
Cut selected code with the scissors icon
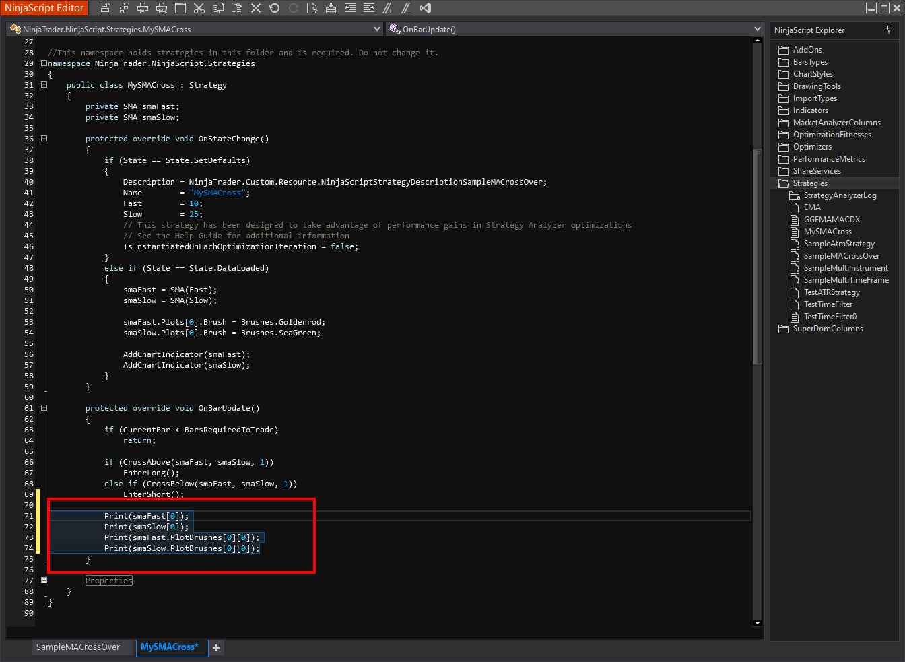click(199, 8)
